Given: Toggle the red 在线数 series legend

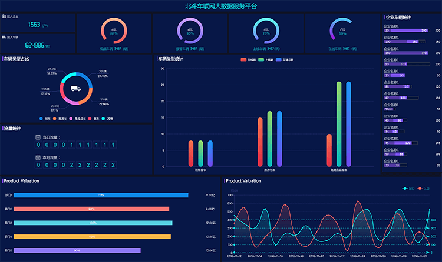Looking at the screenshot, I should [248, 59].
